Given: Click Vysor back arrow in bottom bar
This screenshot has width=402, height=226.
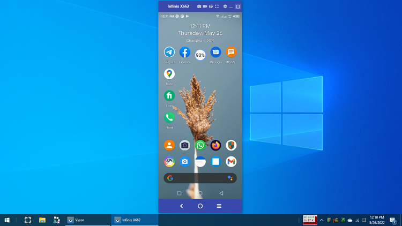Looking at the screenshot, I should (182, 206).
